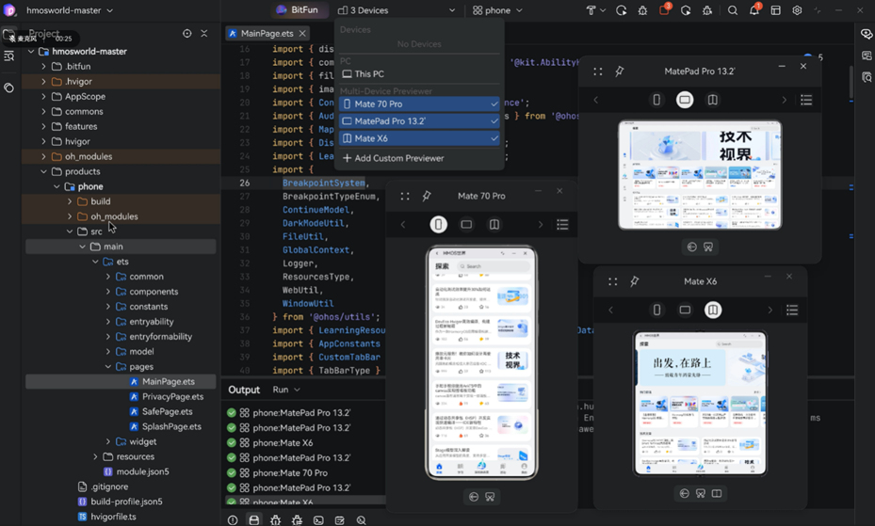Open settings gear in title bar
Screen dimensions: 875x526
[x=797, y=10]
